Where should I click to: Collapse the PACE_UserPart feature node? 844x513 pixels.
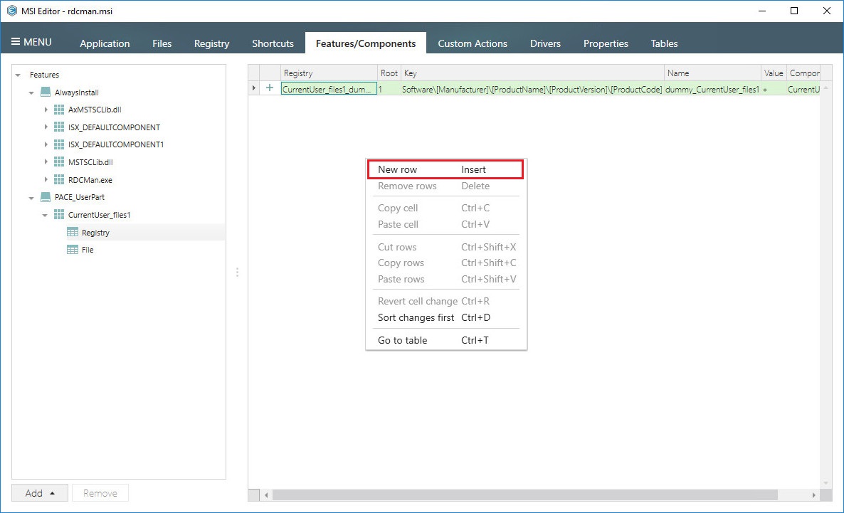(x=31, y=198)
